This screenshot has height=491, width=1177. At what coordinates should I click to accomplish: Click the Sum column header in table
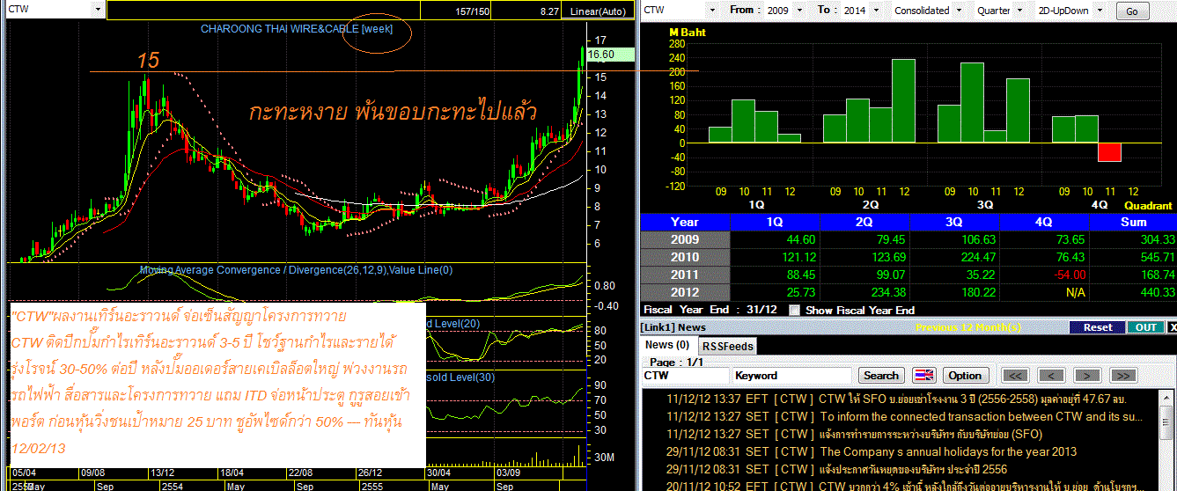point(1133,223)
